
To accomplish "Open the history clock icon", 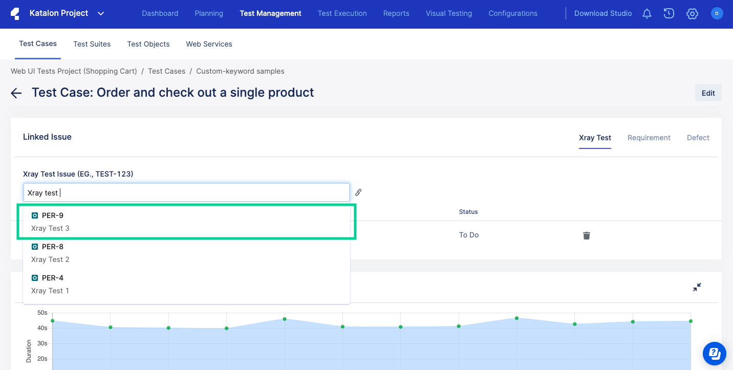I will (669, 14).
